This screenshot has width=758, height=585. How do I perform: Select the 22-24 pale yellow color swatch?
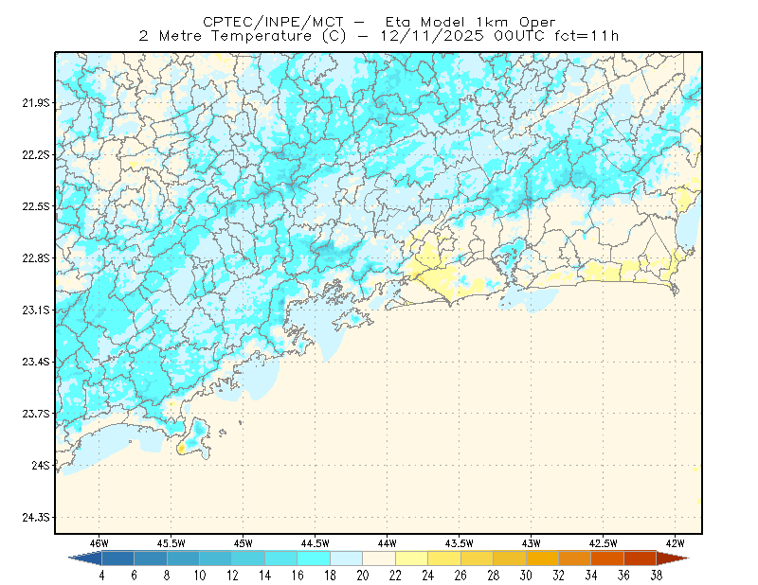(412, 558)
